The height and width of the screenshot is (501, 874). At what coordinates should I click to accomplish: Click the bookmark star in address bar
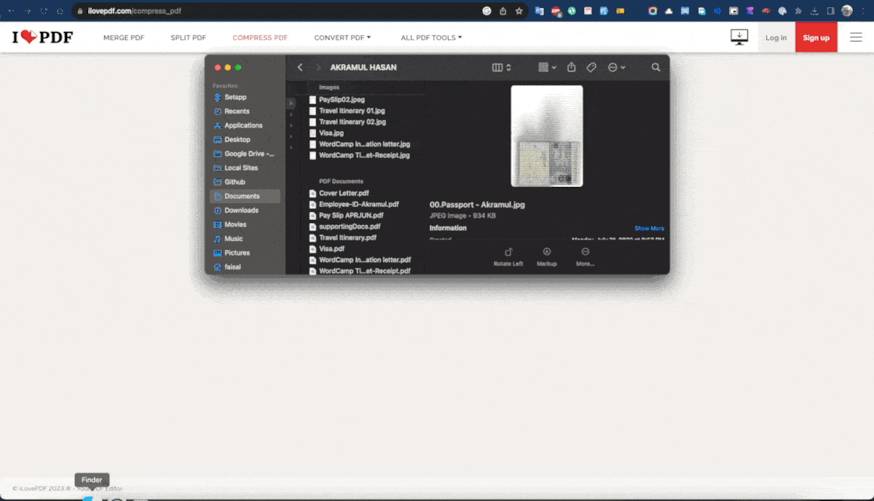(519, 11)
